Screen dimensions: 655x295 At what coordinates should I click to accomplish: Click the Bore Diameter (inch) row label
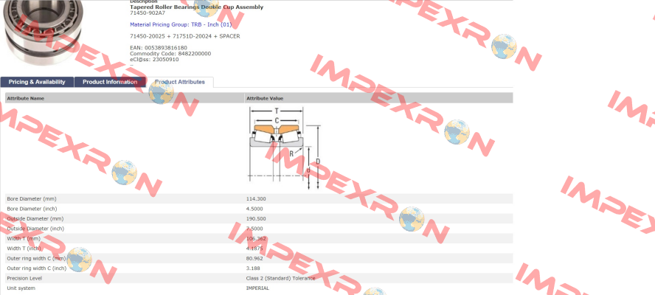point(32,209)
